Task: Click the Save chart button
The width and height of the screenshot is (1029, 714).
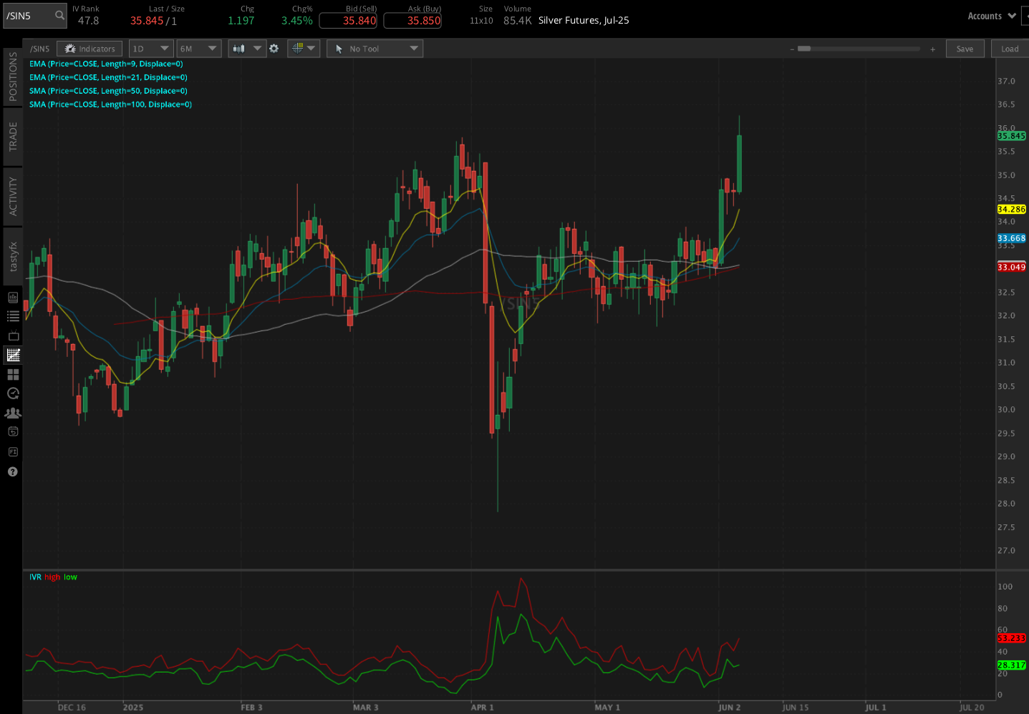Action: click(x=965, y=48)
